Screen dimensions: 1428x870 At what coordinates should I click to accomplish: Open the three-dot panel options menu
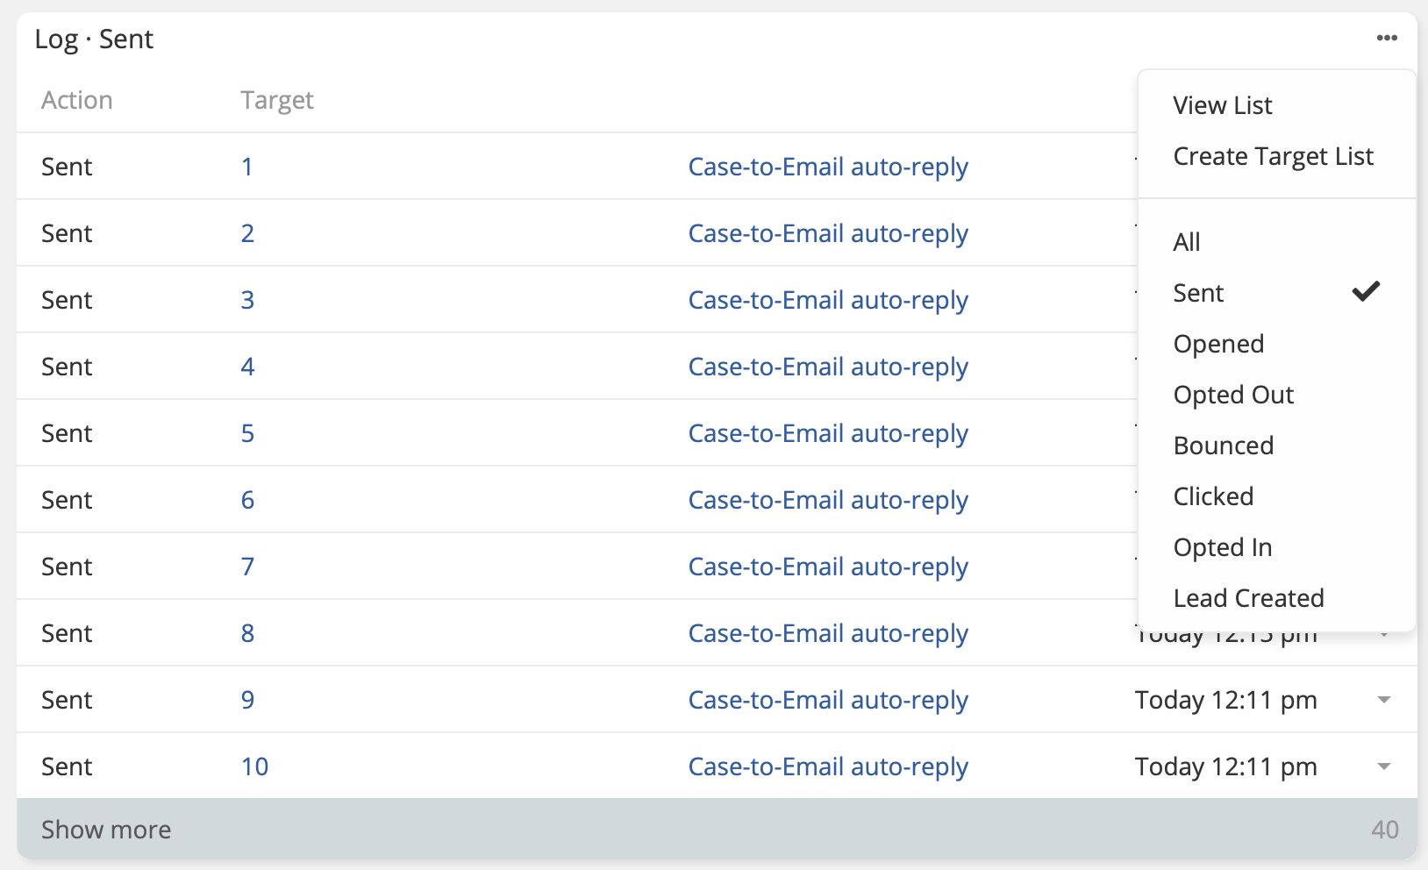[1386, 38]
